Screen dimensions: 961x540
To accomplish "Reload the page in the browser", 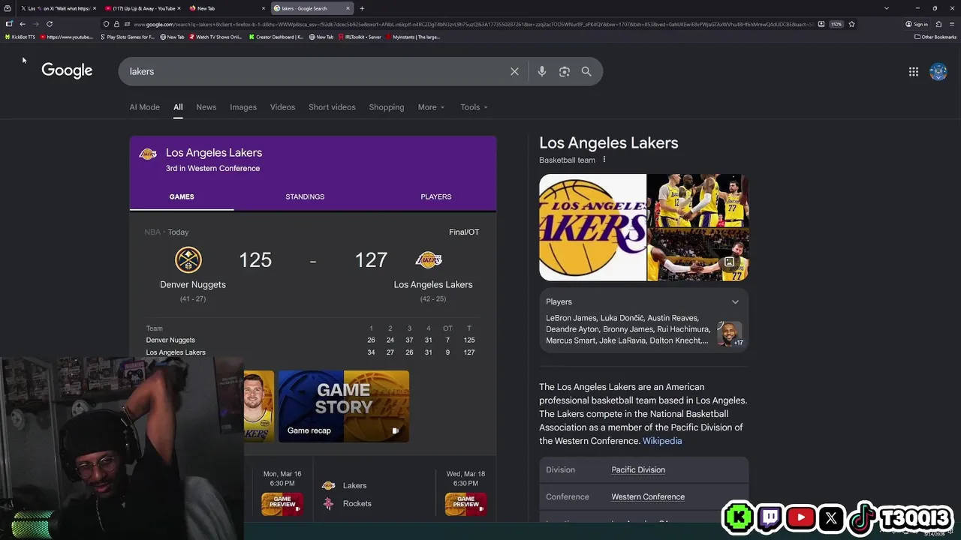I will coord(50,24).
